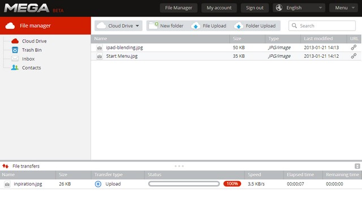Click the 2013-01-21 14:12 date cell
This screenshot has width=362, height=214.
click(x=321, y=56)
